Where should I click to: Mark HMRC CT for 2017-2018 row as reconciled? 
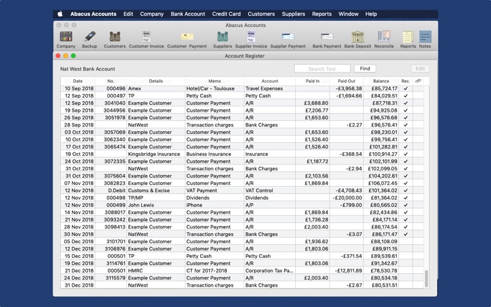[x=406, y=271]
